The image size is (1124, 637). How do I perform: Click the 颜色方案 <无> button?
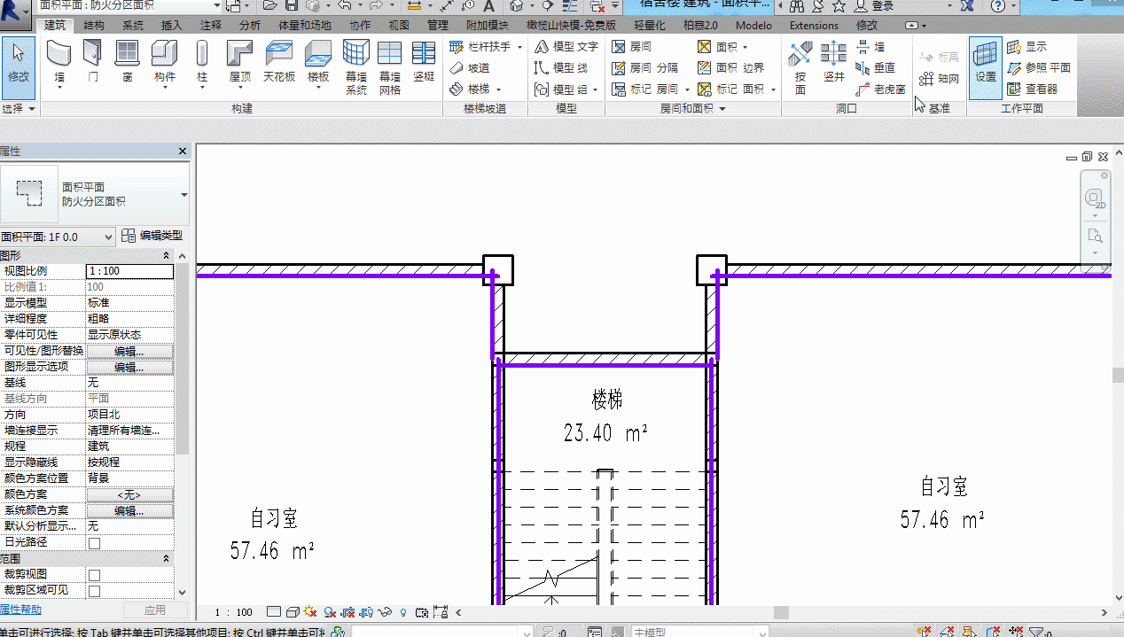(x=129, y=495)
